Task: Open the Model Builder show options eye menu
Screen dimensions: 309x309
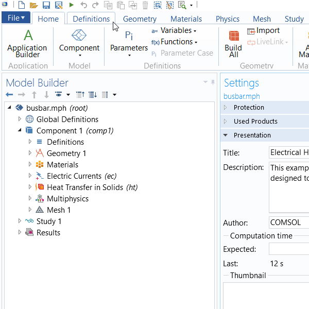Action: 59,95
